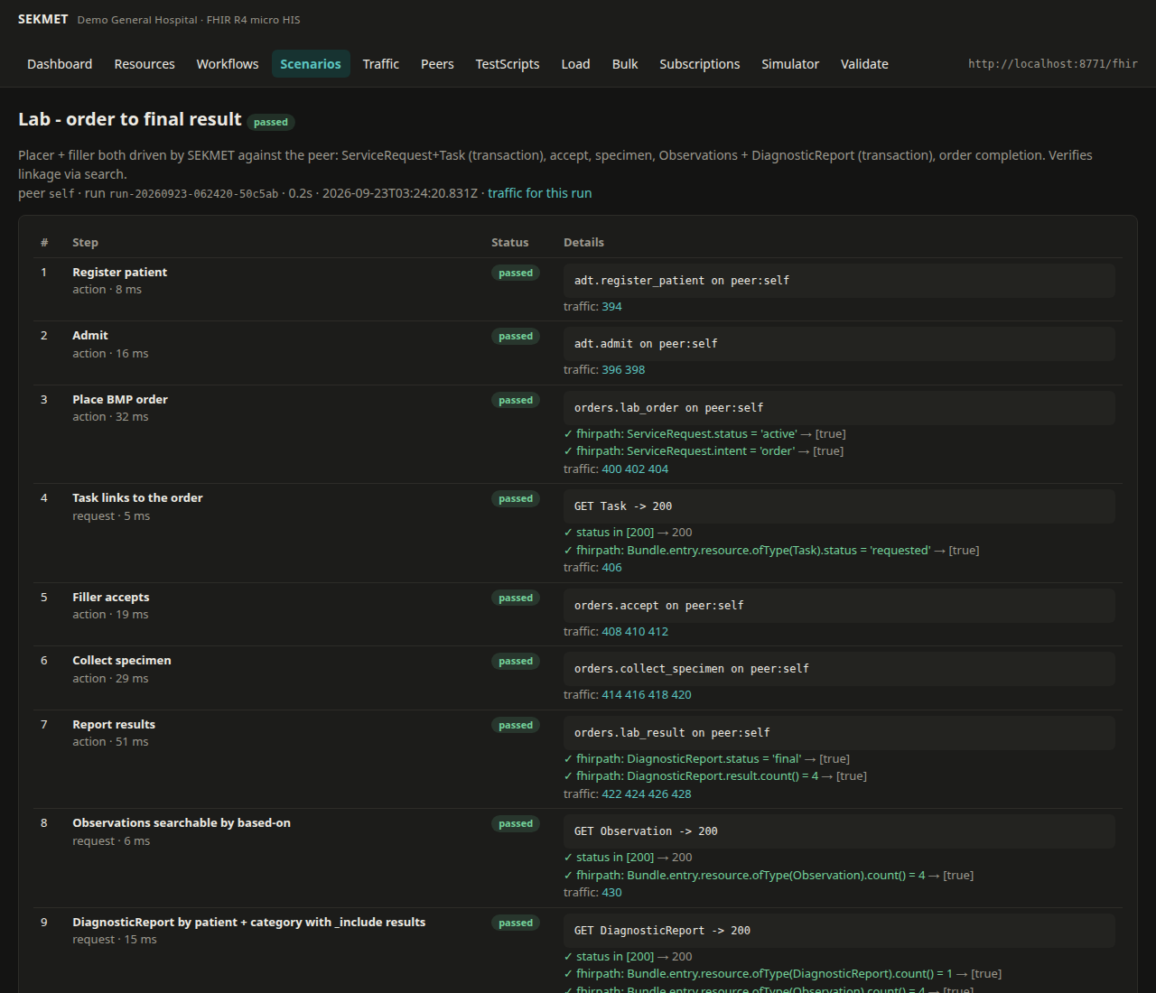Open traffic entry 398 in Admit step
Image resolution: width=1156 pixels, height=993 pixels.
pos(635,370)
